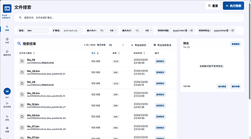Click the 大小 descending sort arrow

point(97,53)
